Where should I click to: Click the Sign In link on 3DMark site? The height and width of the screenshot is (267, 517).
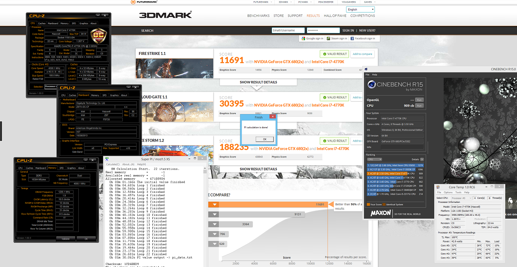tap(348, 30)
